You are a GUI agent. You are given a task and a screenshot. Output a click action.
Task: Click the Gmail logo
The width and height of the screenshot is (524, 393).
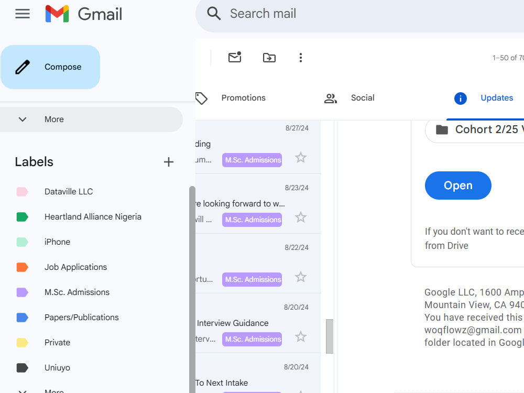(83, 14)
